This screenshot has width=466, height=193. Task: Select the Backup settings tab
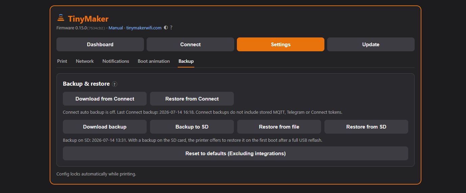click(x=186, y=61)
